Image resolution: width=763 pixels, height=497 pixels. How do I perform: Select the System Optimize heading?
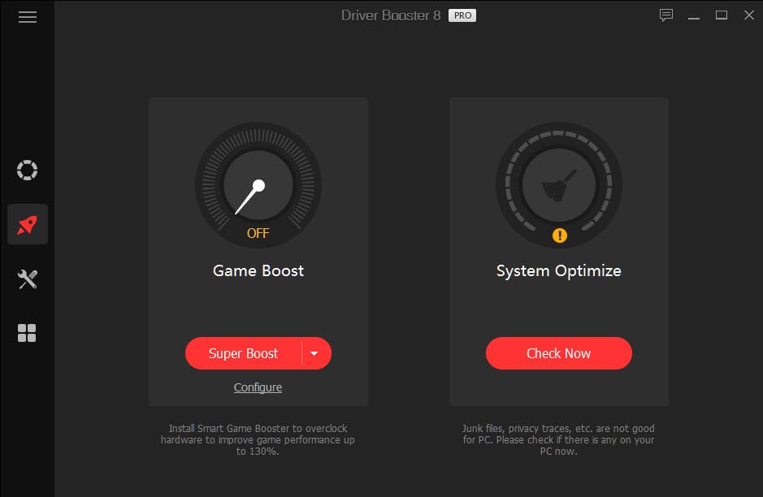[x=558, y=270]
